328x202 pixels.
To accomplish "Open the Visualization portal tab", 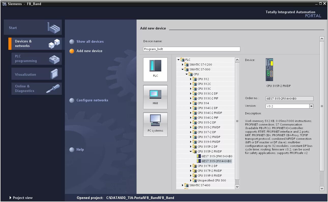I will (x=37, y=74).
